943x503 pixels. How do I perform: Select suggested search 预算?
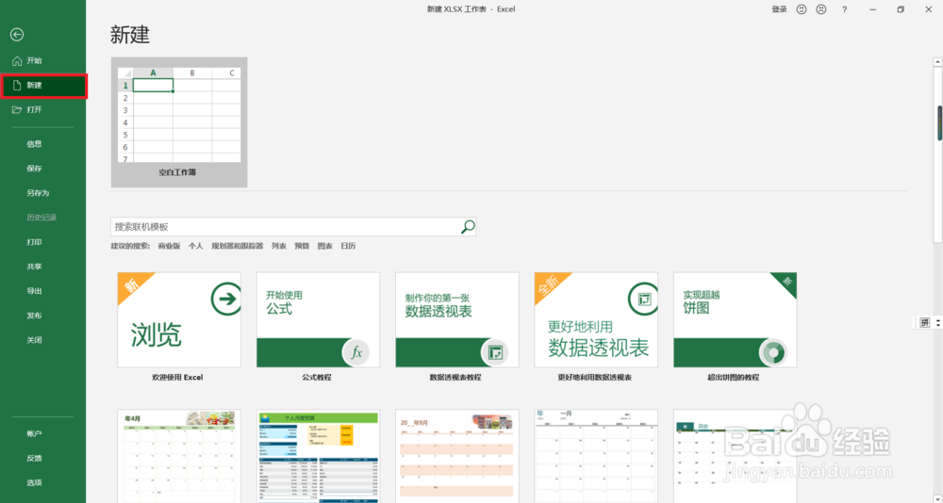pos(302,247)
